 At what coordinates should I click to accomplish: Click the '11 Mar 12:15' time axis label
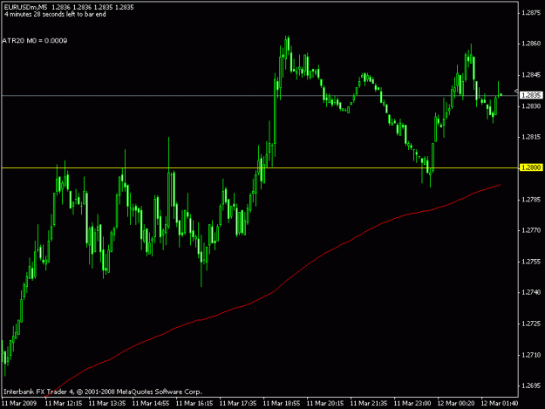pos(64,404)
